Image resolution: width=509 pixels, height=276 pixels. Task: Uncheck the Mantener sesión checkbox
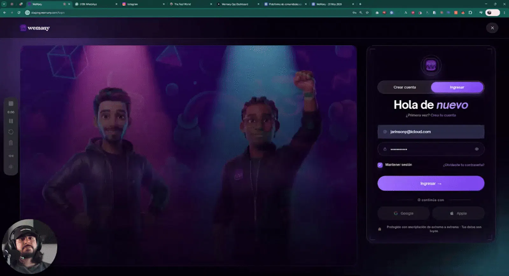click(x=380, y=165)
